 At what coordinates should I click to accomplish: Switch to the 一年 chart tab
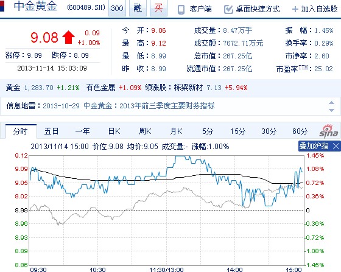82,131
